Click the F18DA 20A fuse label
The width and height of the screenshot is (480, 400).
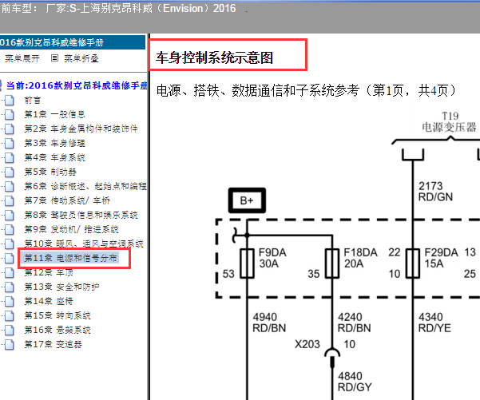360,258
